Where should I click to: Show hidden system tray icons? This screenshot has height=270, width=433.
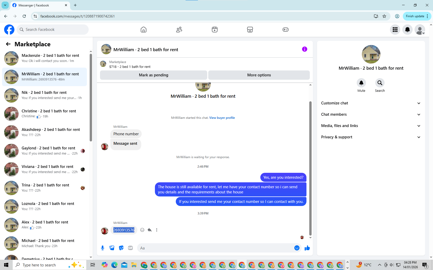(379, 265)
